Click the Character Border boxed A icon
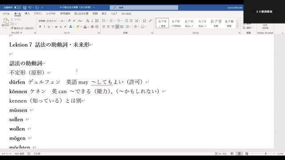The width and height of the screenshot is (285, 160). (x=97, y=21)
